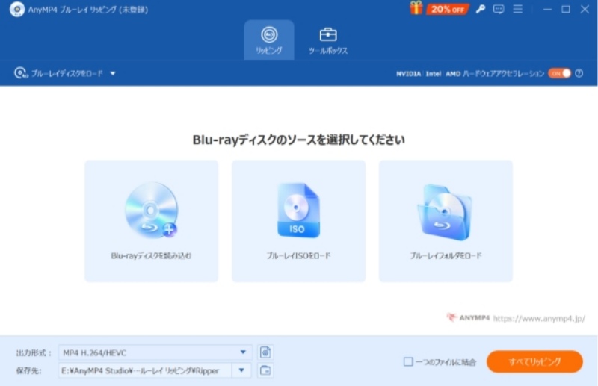
Task: Click the NVIDIA label
Action: coord(408,74)
